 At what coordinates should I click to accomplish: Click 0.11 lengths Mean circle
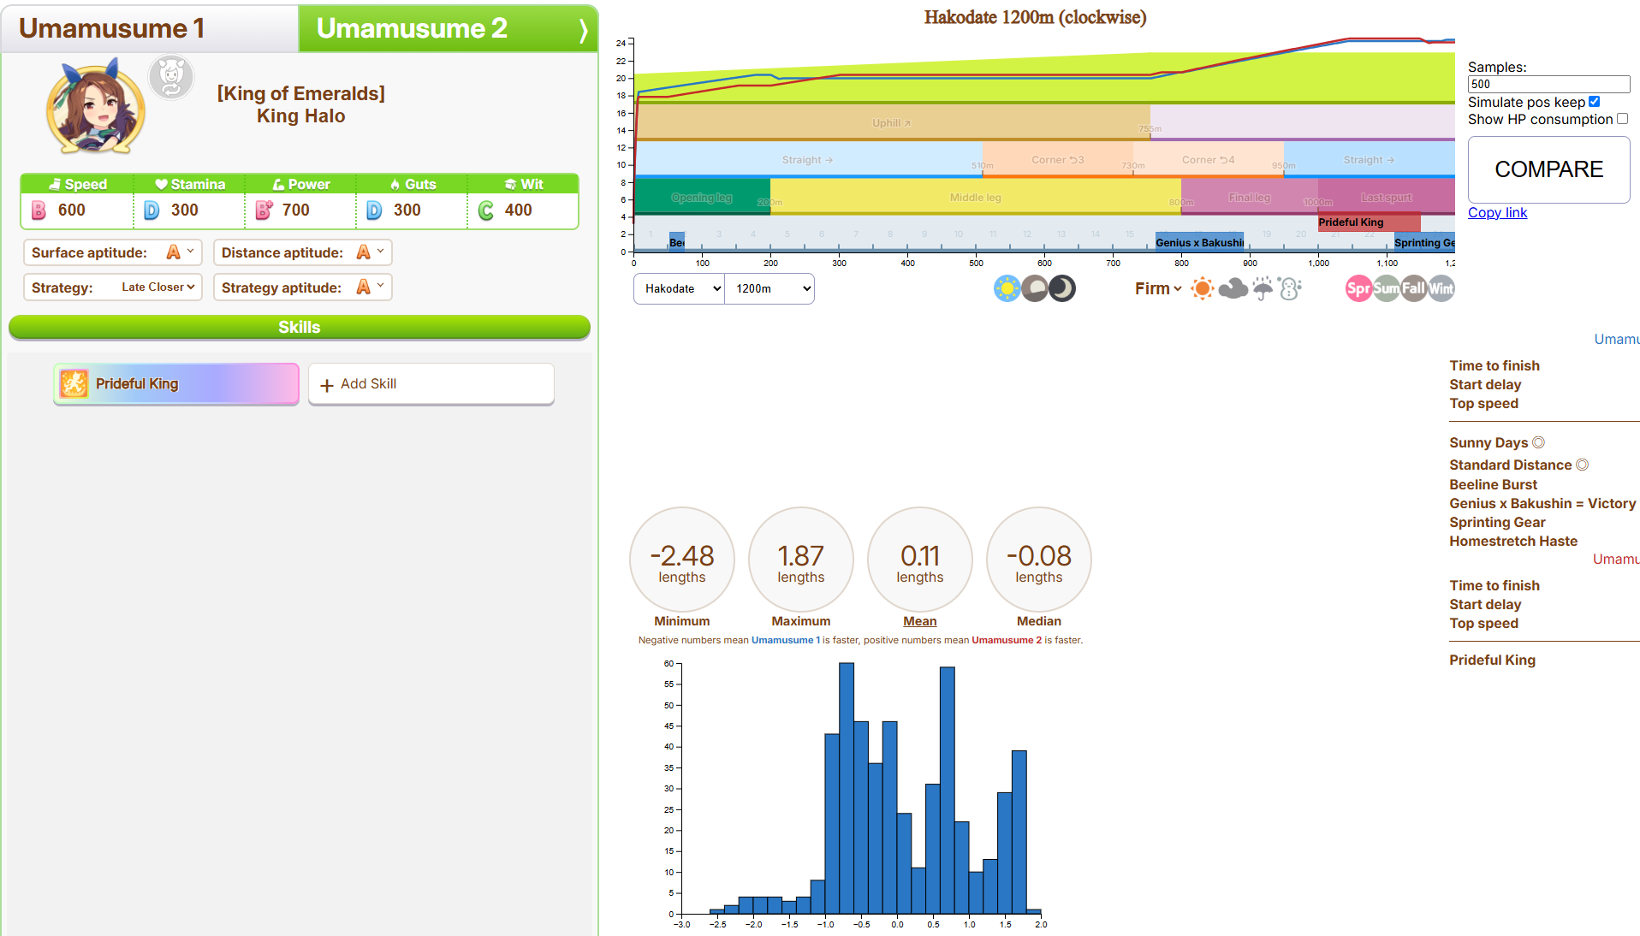tap(920, 560)
